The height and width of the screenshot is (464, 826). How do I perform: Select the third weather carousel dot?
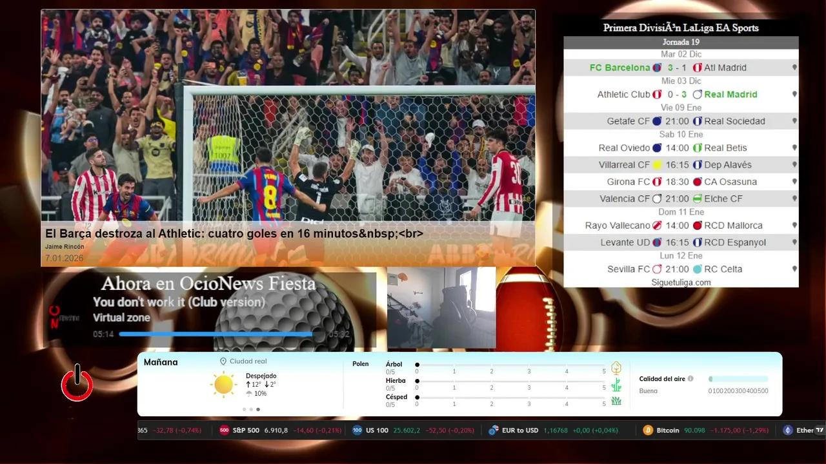(258, 409)
